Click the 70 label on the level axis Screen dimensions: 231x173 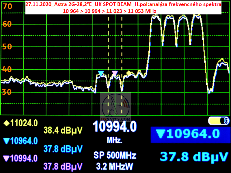7,6
